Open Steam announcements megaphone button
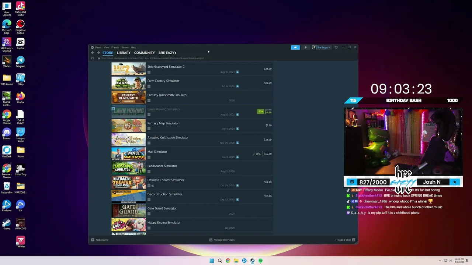 coord(295,47)
